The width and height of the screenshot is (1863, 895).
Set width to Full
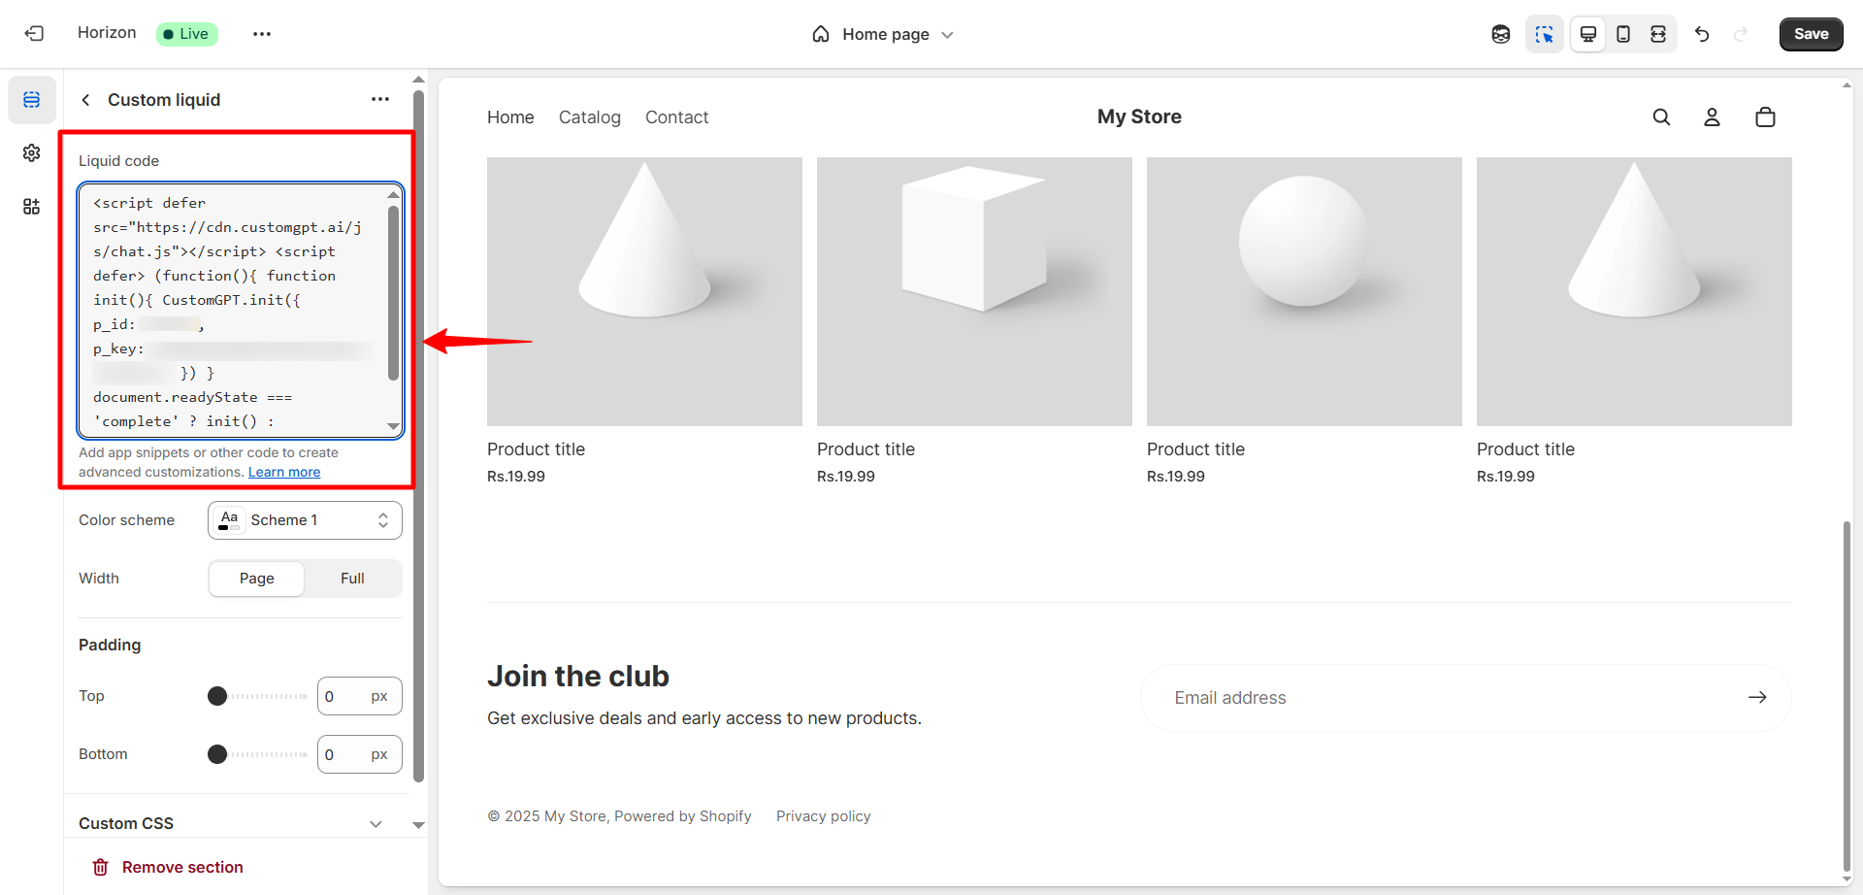pyautogui.click(x=352, y=579)
